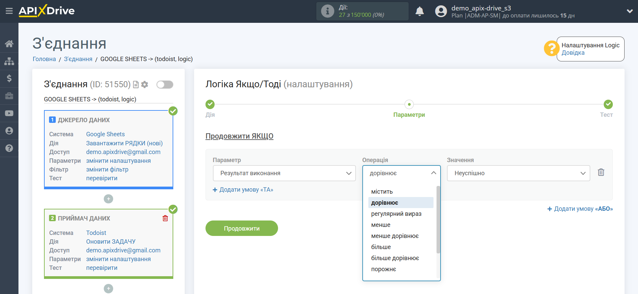
Task: Open the hamburger menu icon
Action: pyautogui.click(x=9, y=11)
